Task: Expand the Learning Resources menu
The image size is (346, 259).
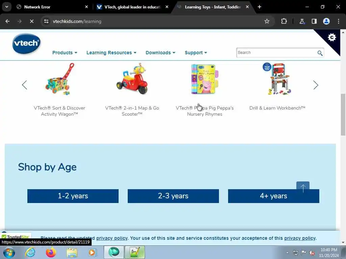Action: [x=112, y=53]
